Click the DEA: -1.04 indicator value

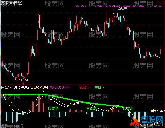39,87
